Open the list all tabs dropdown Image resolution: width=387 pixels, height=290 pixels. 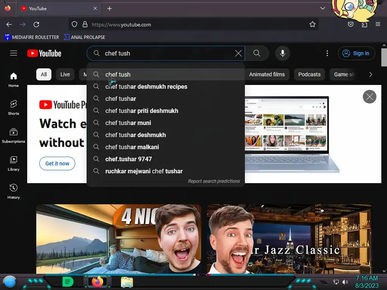point(323,8)
